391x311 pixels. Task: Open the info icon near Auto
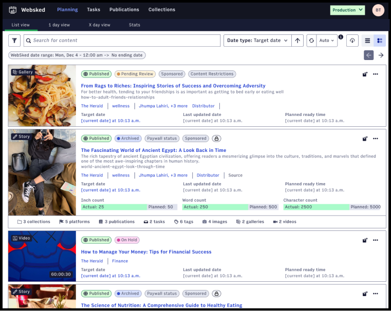(341, 37)
